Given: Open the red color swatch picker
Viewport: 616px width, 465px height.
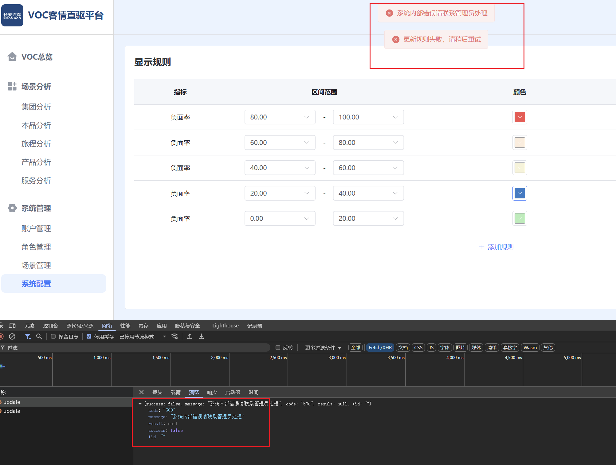Looking at the screenshot, I should point(520,117).
